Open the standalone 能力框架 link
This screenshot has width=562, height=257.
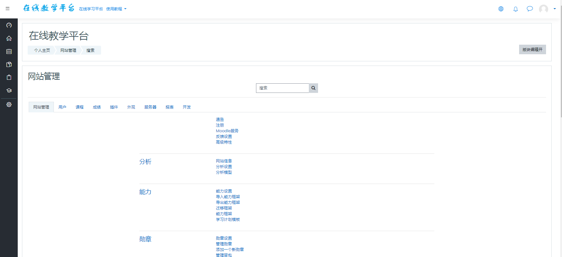[224, 214]
